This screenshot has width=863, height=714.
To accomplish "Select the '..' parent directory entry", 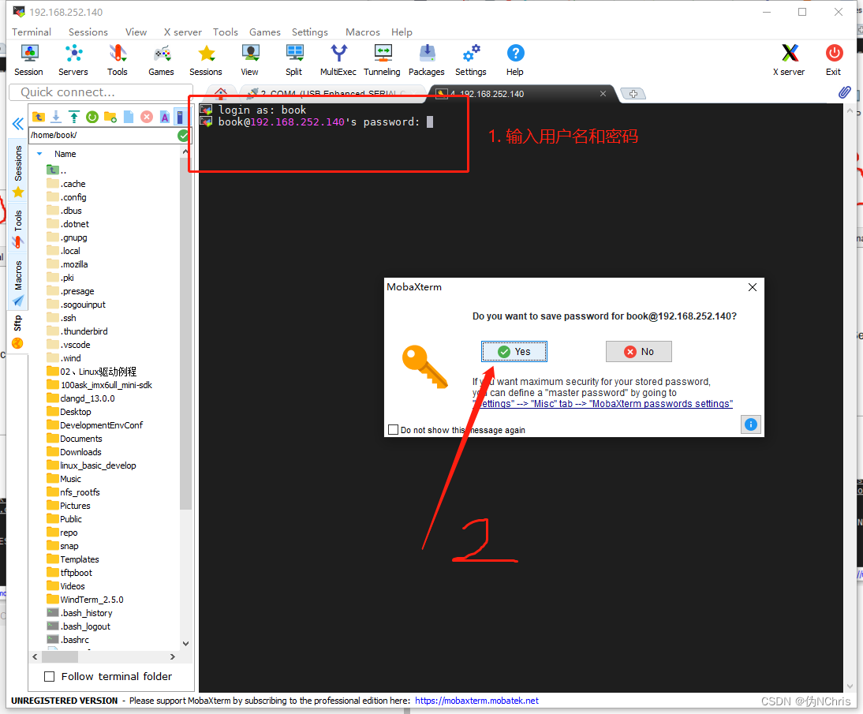I will pyautogui.click(x=57, y=170).
